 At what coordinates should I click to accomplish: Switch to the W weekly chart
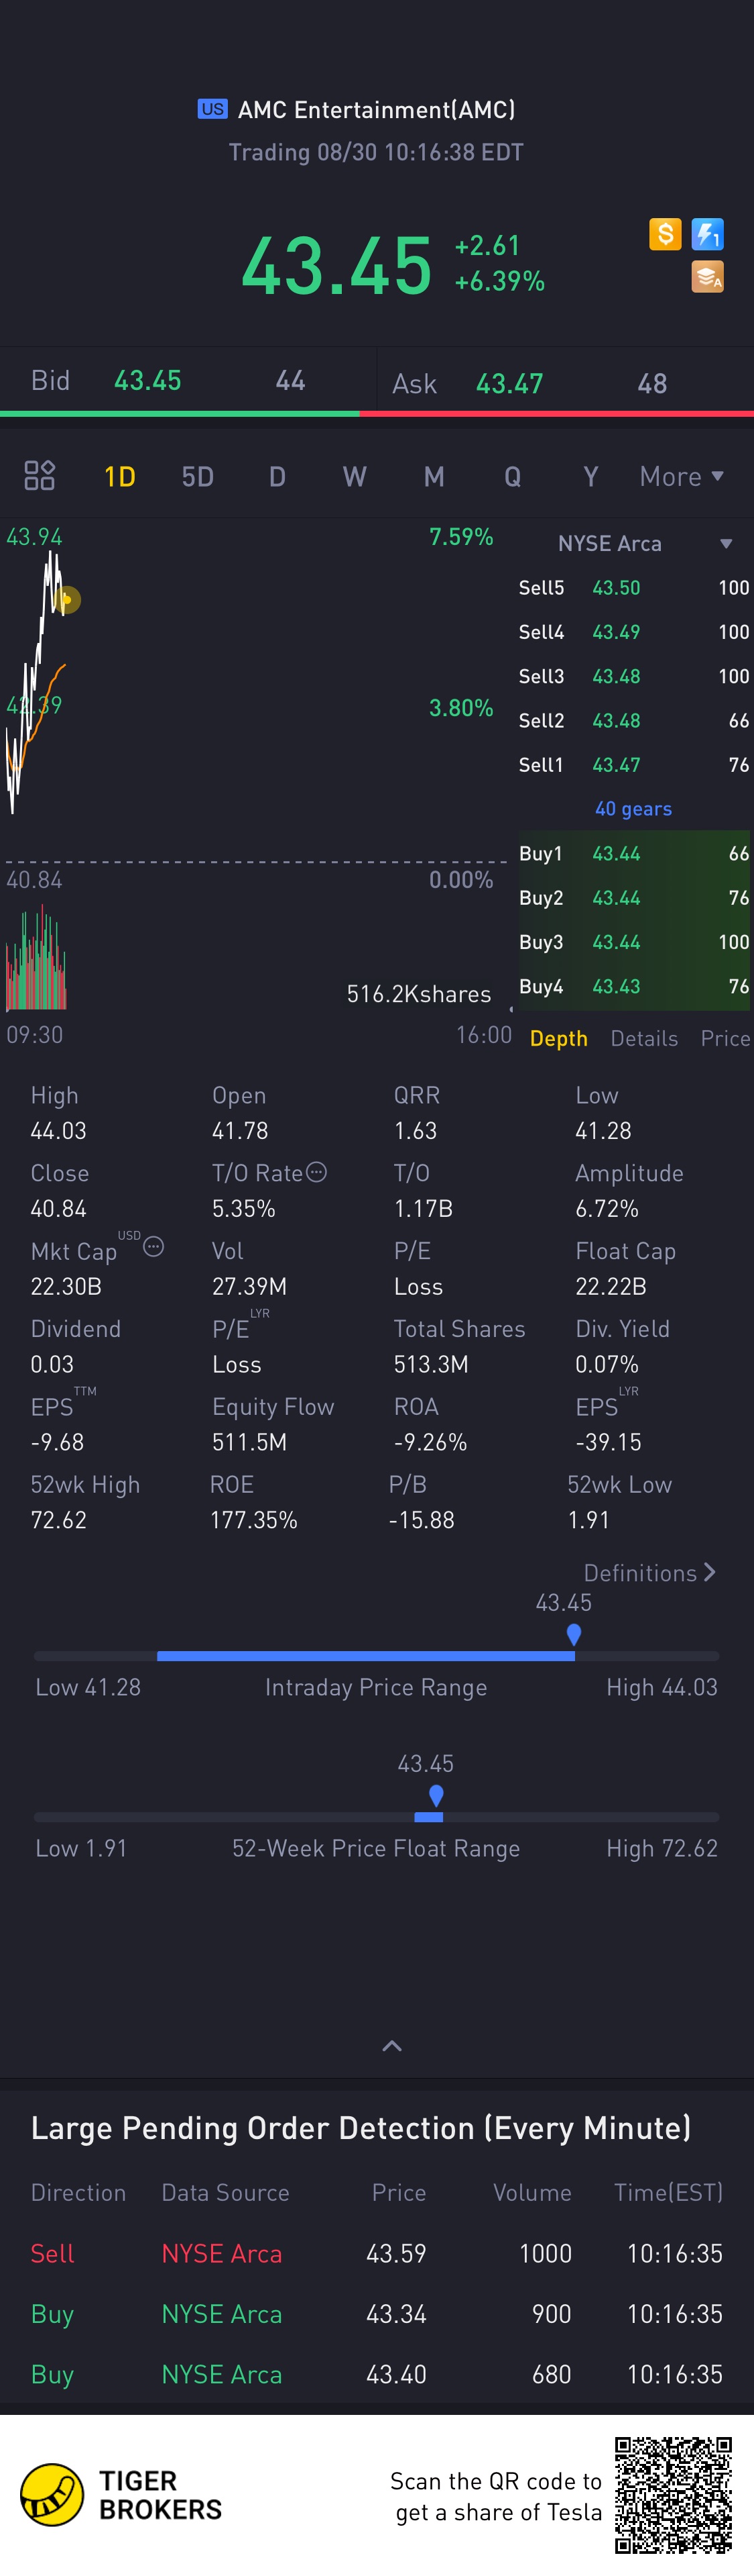click(x=355, y=477)
